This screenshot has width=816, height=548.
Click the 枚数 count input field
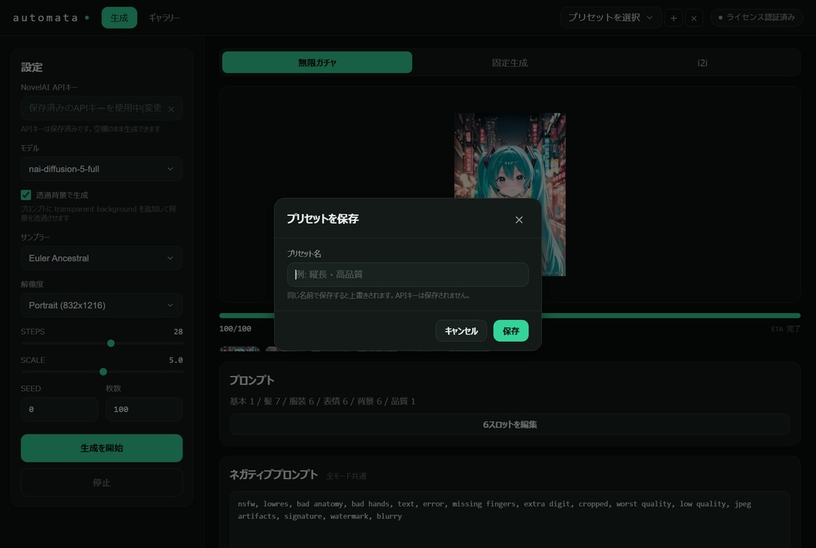point(144,409)
